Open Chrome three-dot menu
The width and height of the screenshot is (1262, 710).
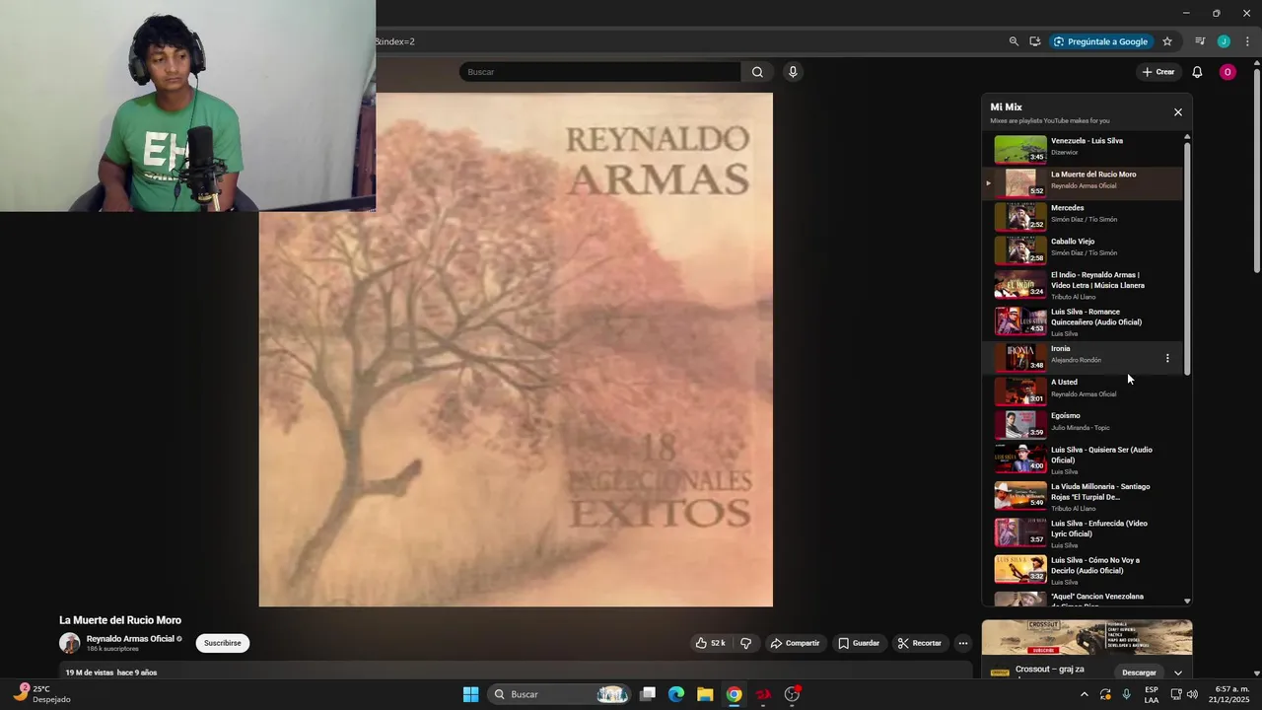1247,41
